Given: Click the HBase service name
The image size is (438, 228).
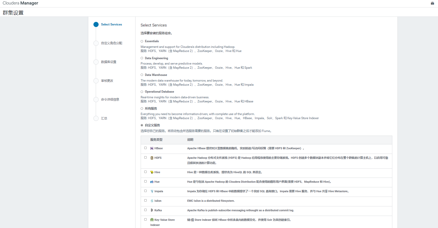Looking at the screenshot, I should pyautogui.click(x=158, y=148).
